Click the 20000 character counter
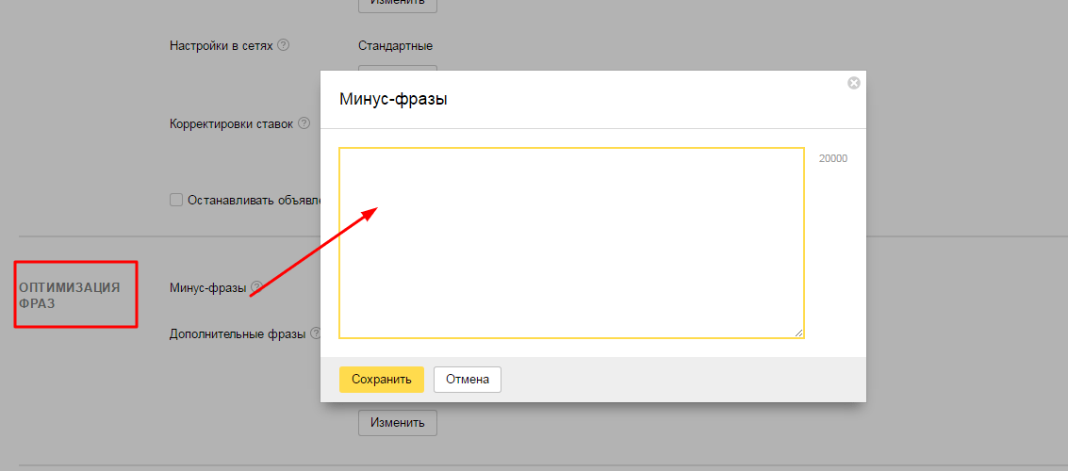The image size is (1068, 471). click(832, 158)
